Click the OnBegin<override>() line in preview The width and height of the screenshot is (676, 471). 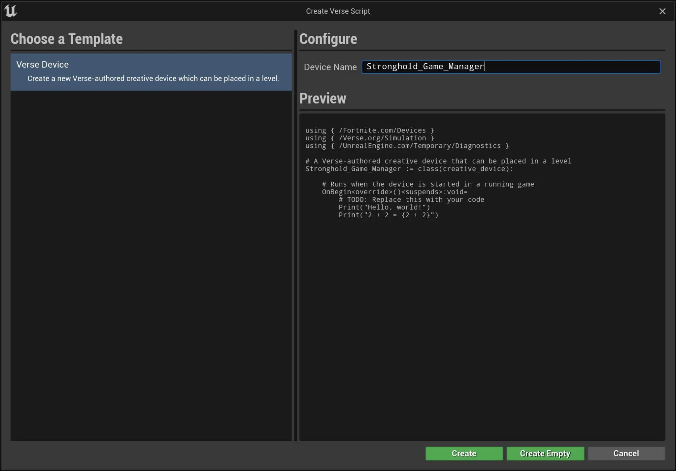395,192
